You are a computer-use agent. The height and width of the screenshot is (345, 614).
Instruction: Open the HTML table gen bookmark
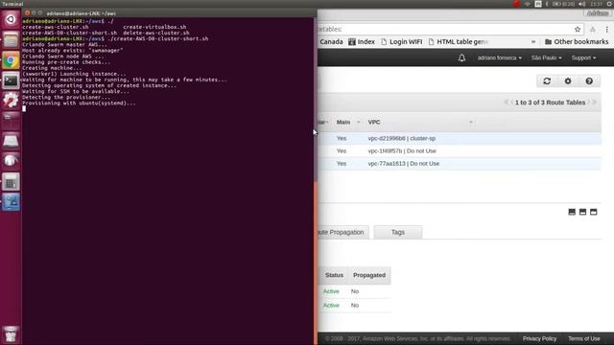pyautogui.click(x=459, y=42)
